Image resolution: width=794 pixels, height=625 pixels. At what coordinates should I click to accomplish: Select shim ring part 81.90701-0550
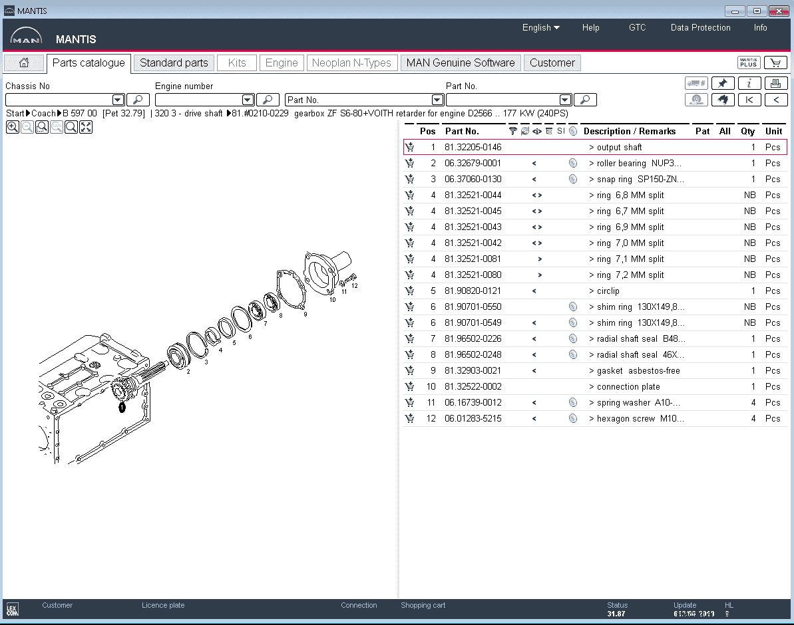473,307
